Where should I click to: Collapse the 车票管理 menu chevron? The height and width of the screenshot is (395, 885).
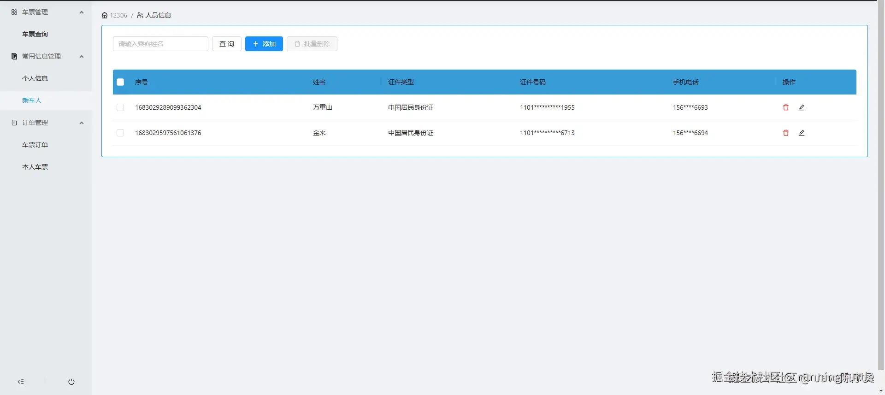(x=82, y=12)
